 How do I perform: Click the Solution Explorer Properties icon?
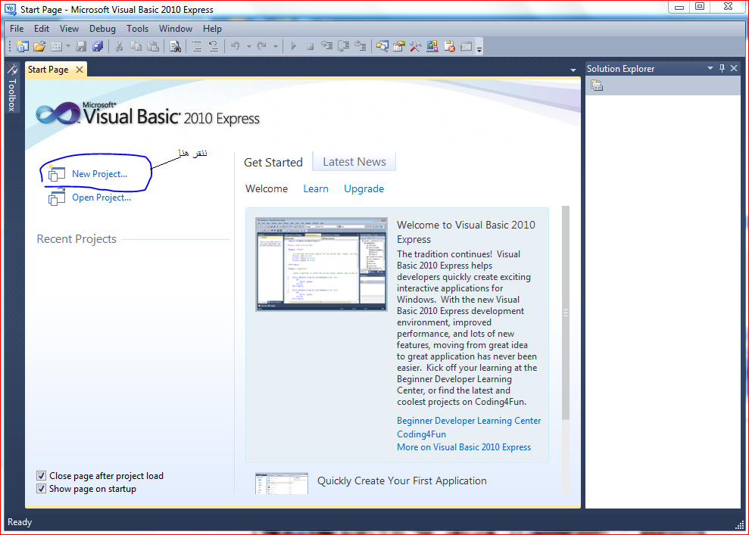(x=597, y=86)
